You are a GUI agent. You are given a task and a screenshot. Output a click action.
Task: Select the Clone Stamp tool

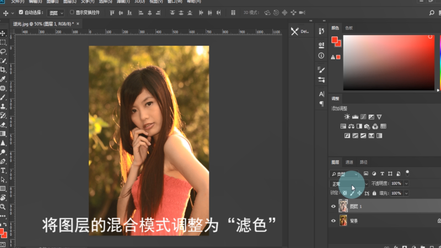coord(3,106)
